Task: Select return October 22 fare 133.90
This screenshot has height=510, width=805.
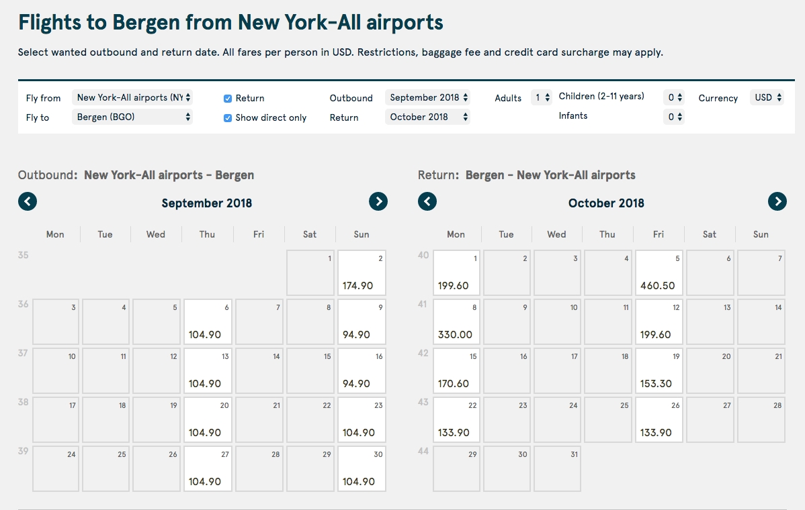Action: (x=456, y=420)
